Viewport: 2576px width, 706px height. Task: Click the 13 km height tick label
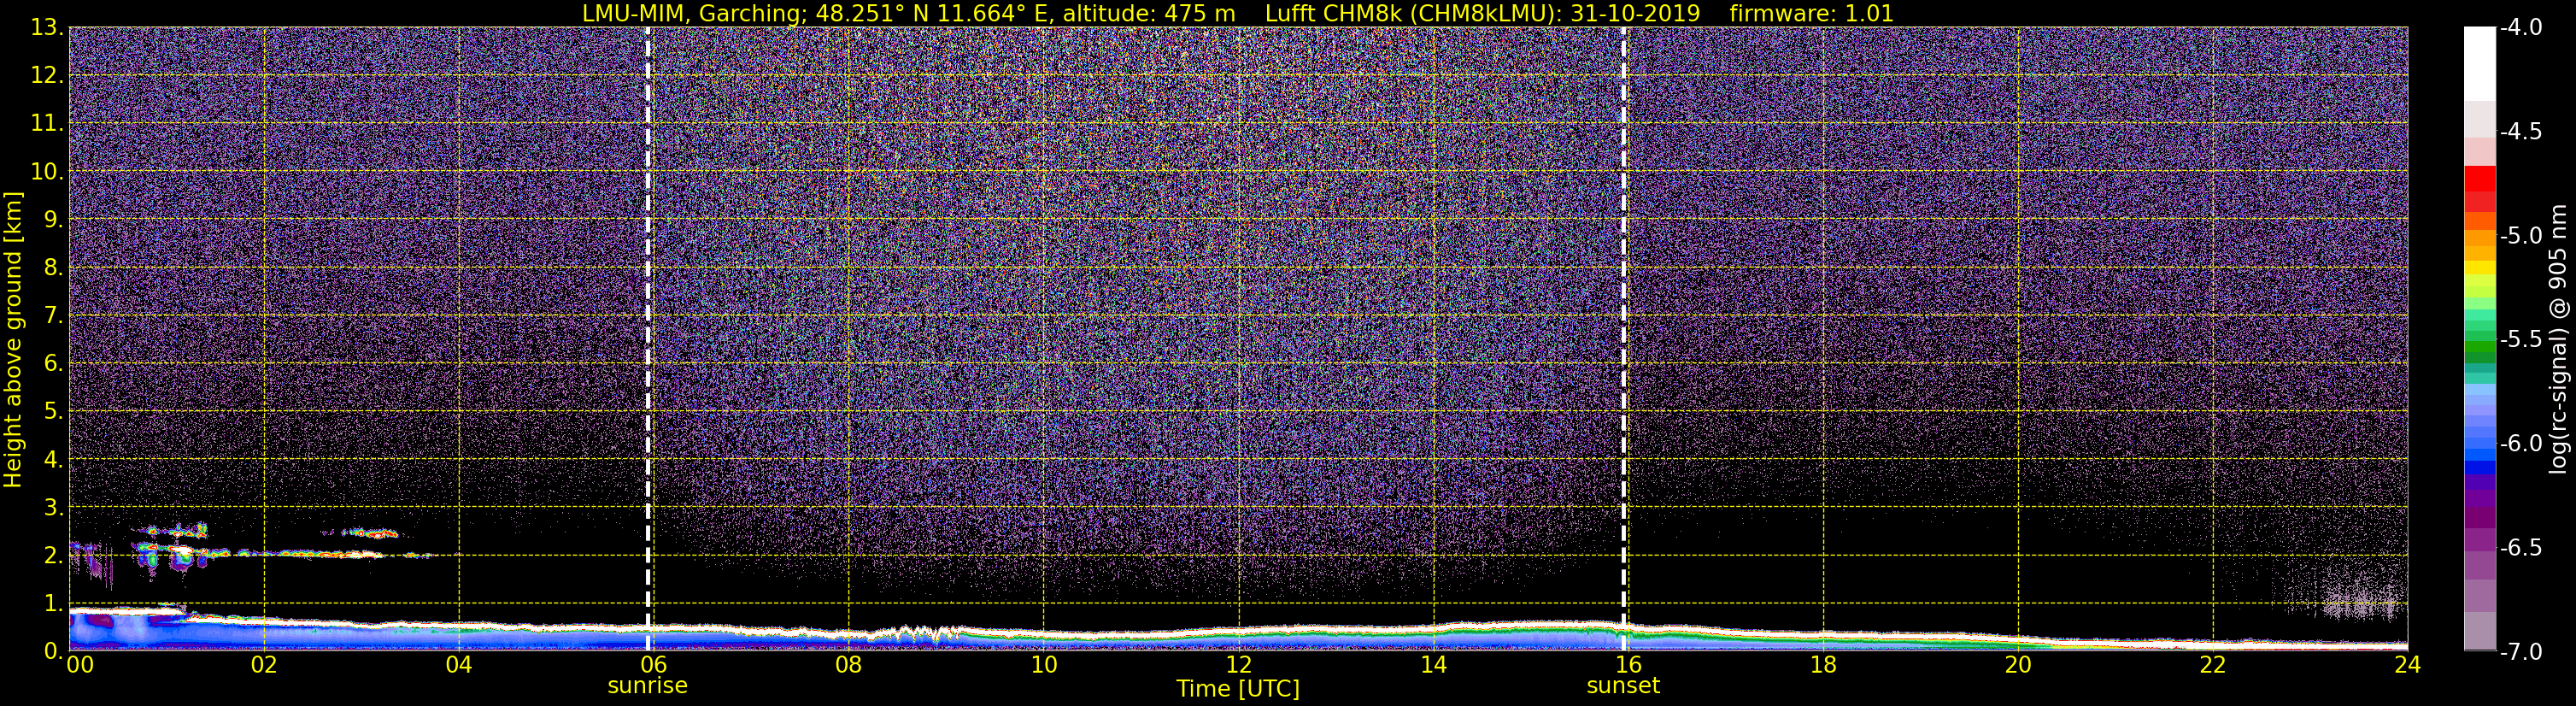tap(46, 28)
